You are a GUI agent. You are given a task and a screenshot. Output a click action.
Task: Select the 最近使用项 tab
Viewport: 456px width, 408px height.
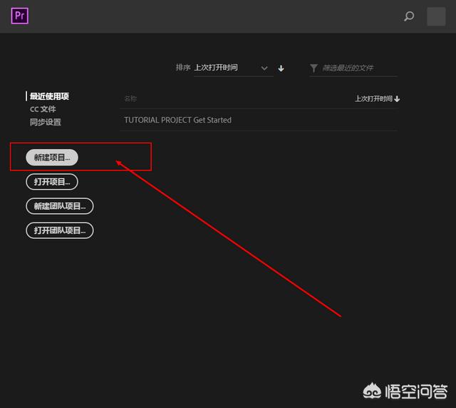pyautogui.click(x=49, y=96)
